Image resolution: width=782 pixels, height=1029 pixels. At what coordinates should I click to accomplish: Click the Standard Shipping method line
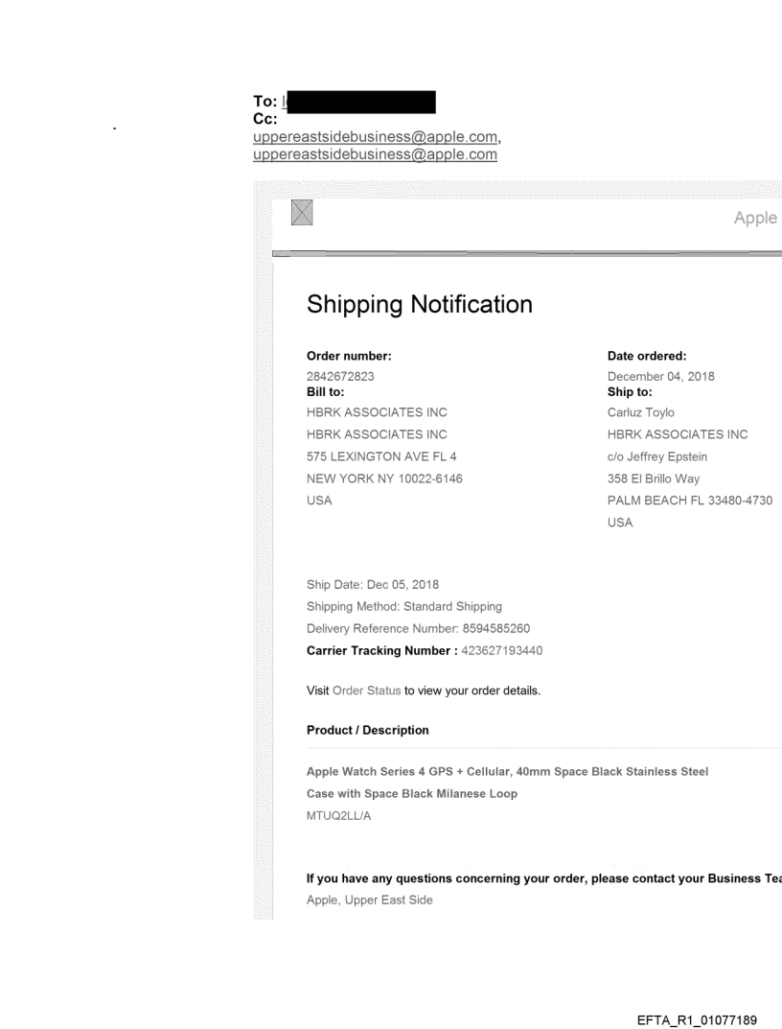(403, 606)
